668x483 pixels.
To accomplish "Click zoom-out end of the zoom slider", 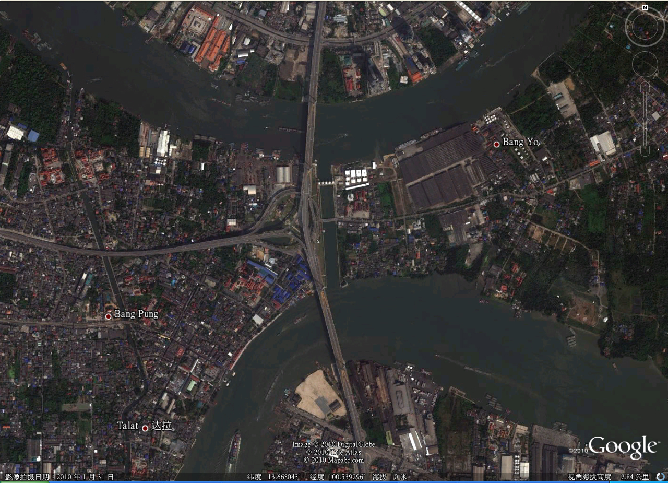I will click(645, 150).
